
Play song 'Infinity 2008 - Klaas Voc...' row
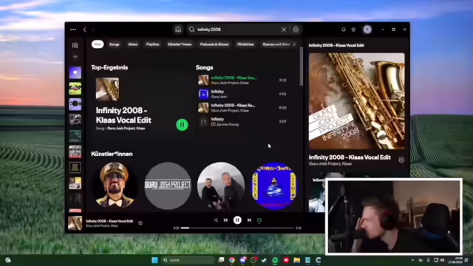[x=242, y=81]
